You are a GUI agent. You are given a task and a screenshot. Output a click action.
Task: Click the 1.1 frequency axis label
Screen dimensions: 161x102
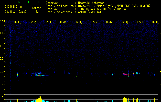pyautogui.click(x=2, y=33)
